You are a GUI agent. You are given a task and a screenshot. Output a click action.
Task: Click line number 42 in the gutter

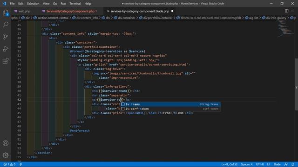[19, 100]
